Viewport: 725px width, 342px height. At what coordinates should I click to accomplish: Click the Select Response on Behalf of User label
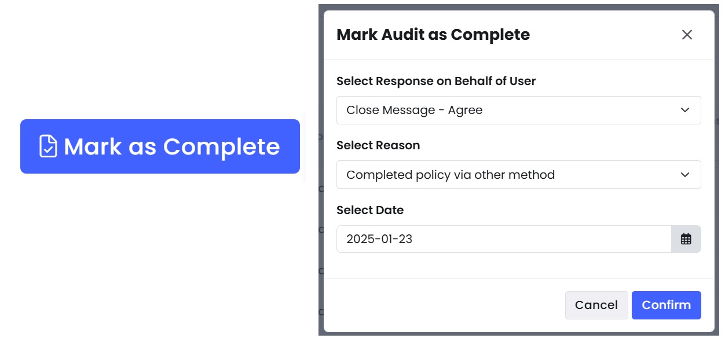[436, 81]
